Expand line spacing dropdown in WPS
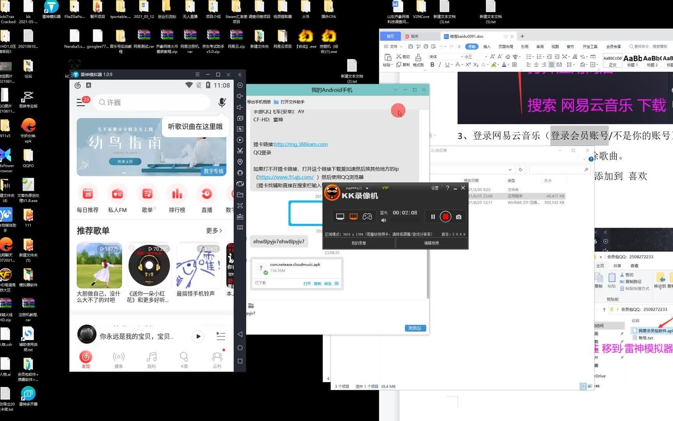Screen dimensions: 673x421 [x=575, y=65]
